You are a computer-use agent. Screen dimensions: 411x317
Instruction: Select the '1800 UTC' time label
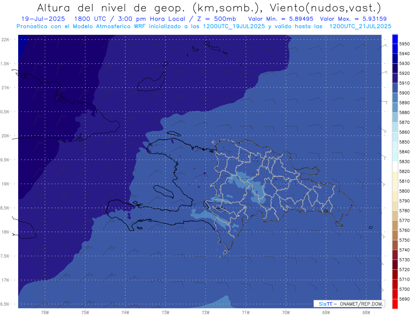pos(90,19)
